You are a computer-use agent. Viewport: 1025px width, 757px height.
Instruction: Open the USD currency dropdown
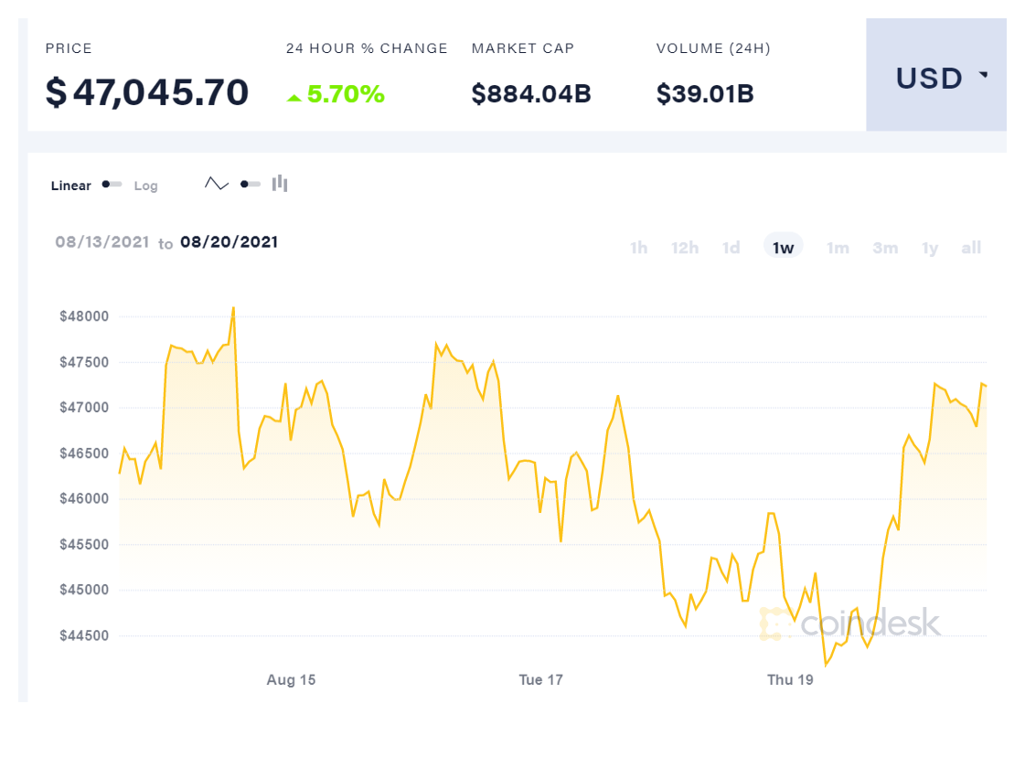point(936,79)
